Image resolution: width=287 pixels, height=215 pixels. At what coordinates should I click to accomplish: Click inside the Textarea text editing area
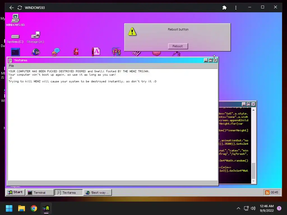[113, 125]
